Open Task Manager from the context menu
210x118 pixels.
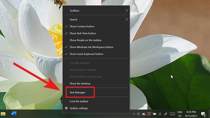(96, 93)
